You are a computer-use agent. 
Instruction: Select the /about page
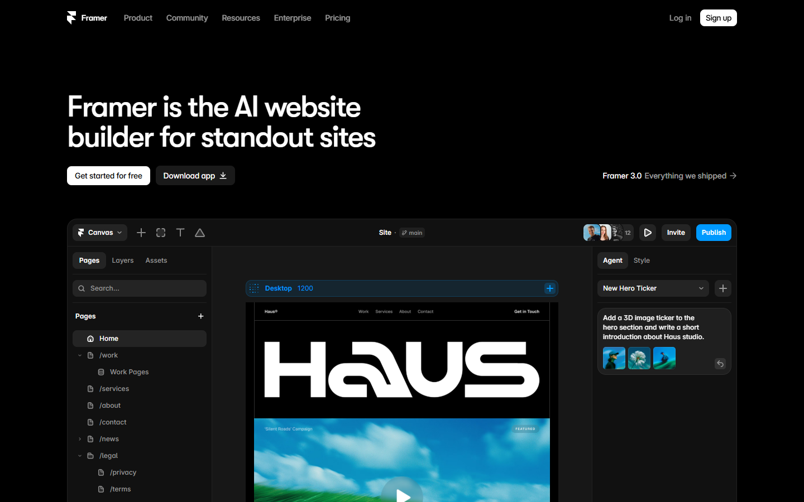click(110, 406)
